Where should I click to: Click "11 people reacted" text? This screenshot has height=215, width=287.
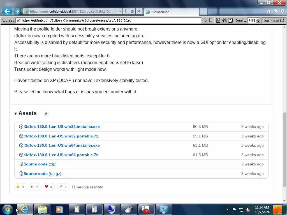pyautogui.click(x=87, y=187)
